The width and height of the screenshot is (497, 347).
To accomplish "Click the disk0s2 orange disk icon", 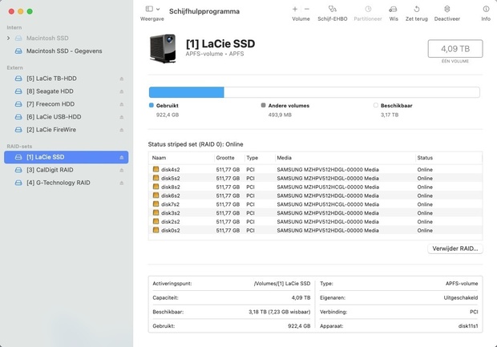I will point(156,230).
